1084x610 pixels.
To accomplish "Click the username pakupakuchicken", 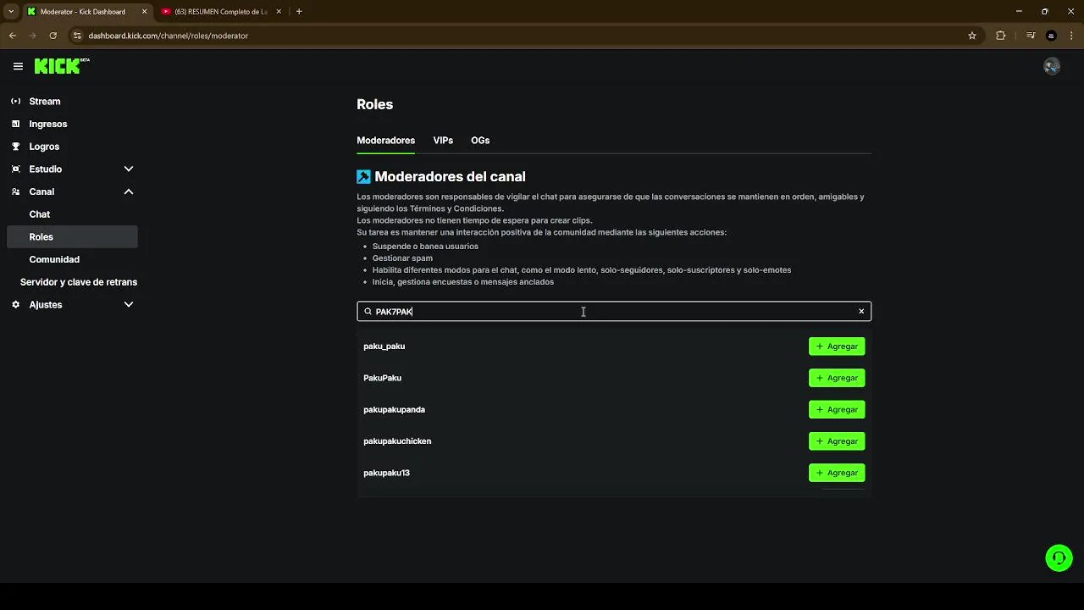I will point(397,441).
